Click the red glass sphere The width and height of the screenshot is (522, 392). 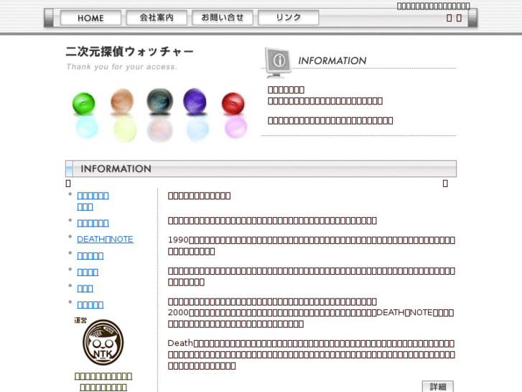click(233, 104)
